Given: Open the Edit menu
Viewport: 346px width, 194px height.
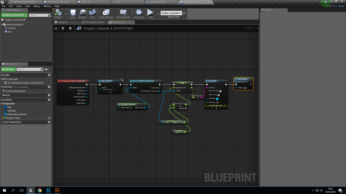Looking at the screenshot, I should click(11, 6).
